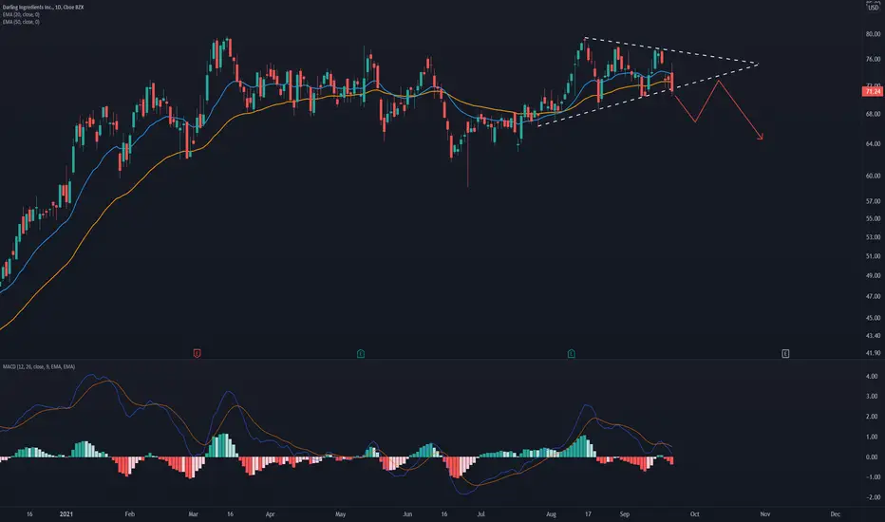Viewport: 885px width, 522px height.
Task: Click the green event marker near May
Action: point(361,353)
